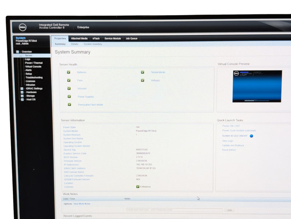
Task: Click Power ON / OFF quick task
Action: 231,126
